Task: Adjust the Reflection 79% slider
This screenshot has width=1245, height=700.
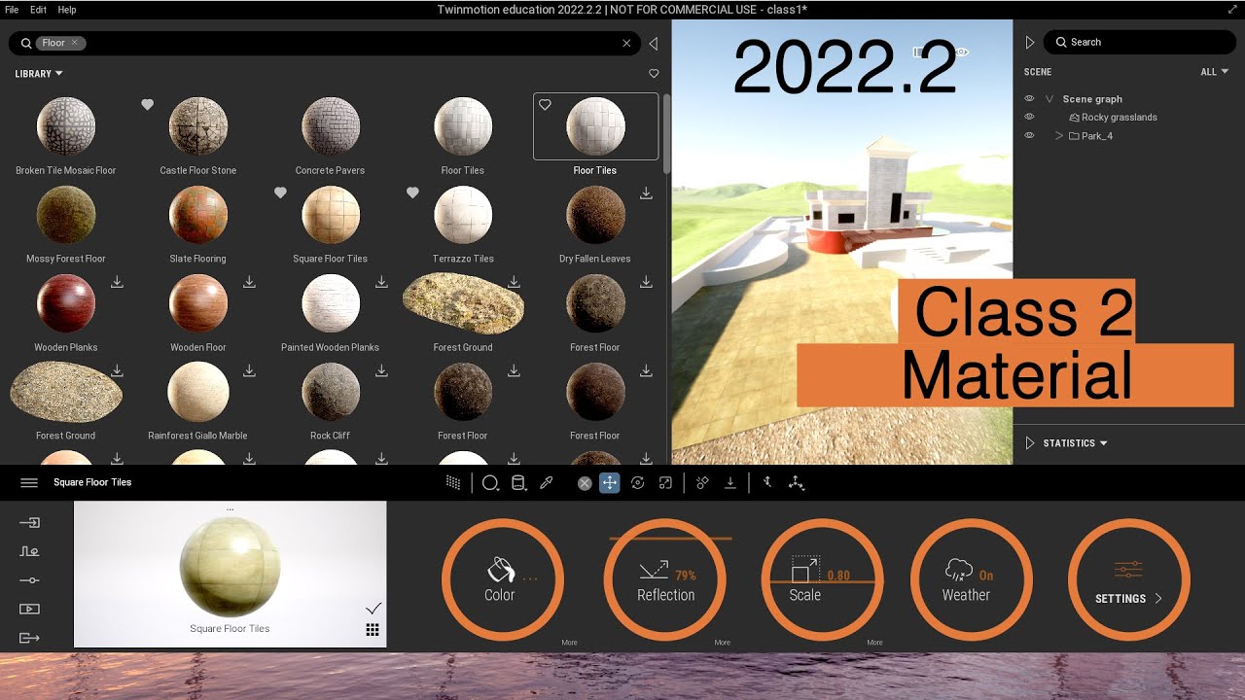Action: tap(665, 581)
